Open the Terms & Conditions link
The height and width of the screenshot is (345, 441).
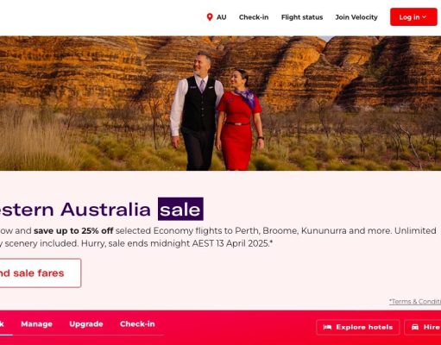(x=415, y=301)
